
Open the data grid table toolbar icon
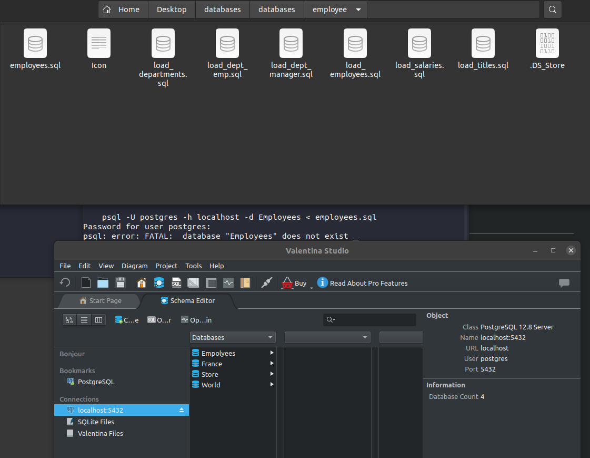point(211,282)
